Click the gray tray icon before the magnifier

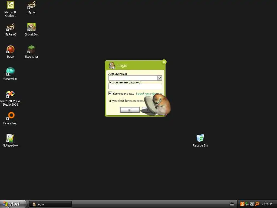point(252,204)
